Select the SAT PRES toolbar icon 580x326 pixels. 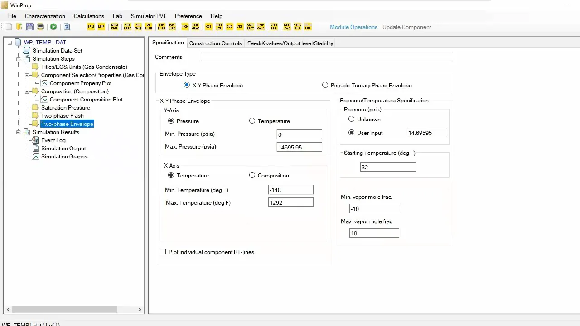128,27
